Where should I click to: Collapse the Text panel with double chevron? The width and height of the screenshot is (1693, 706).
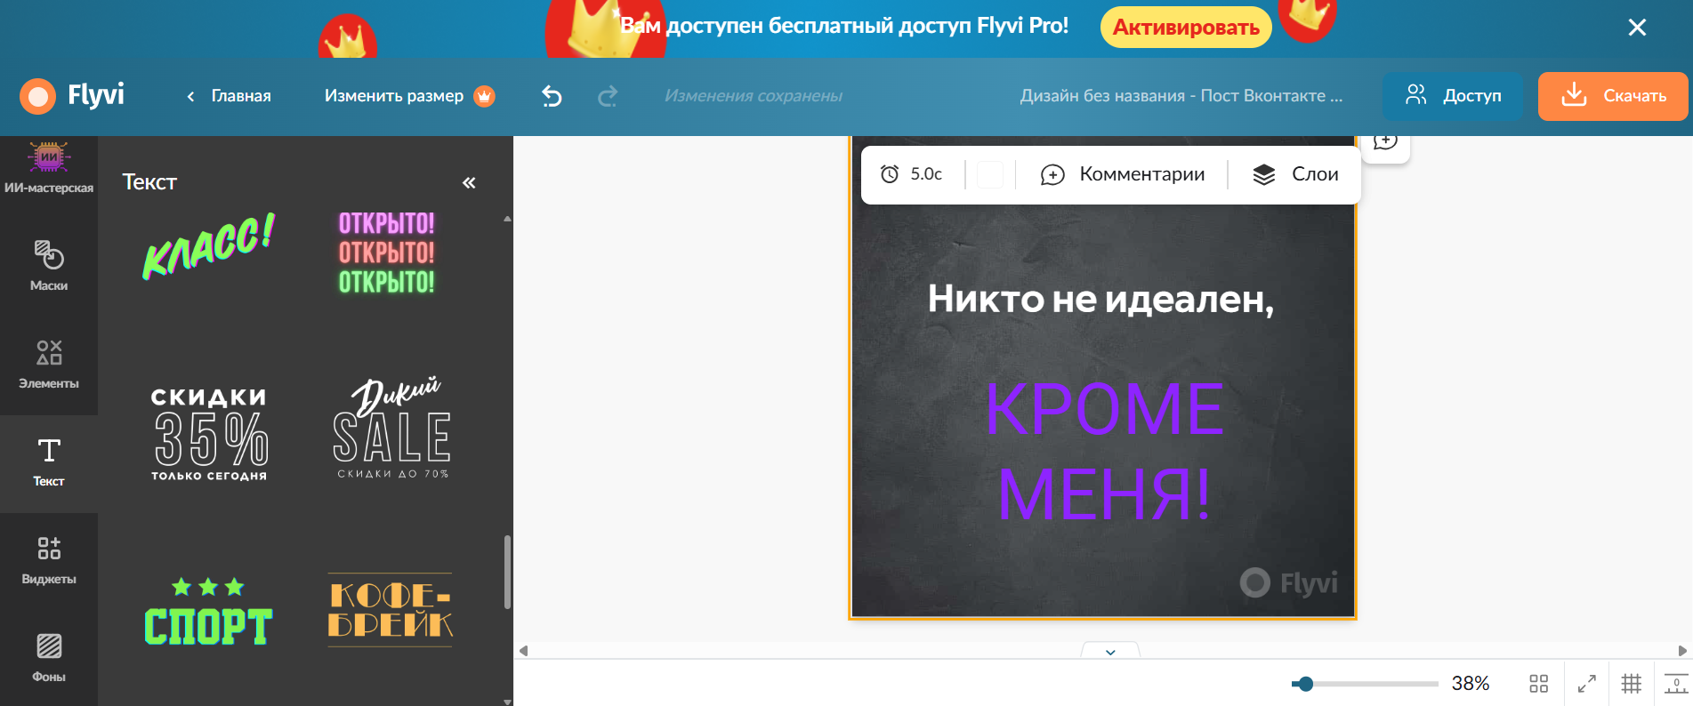click(469, 182)
